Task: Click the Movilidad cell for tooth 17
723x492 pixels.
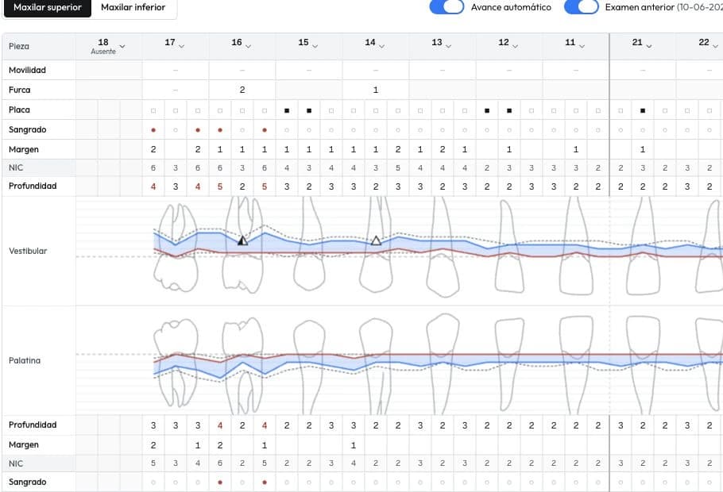Action: click(x=176, y=70)
